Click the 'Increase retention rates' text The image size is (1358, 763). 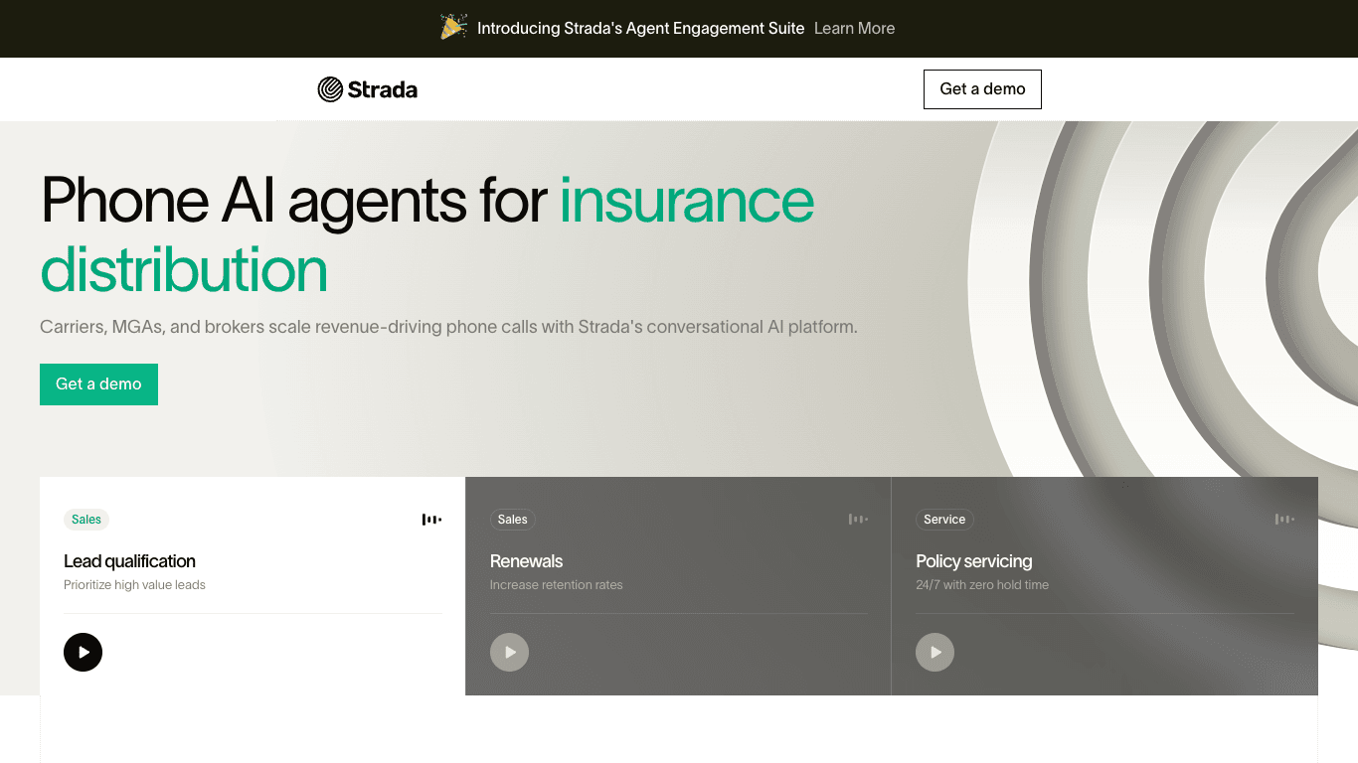(556, 585)
